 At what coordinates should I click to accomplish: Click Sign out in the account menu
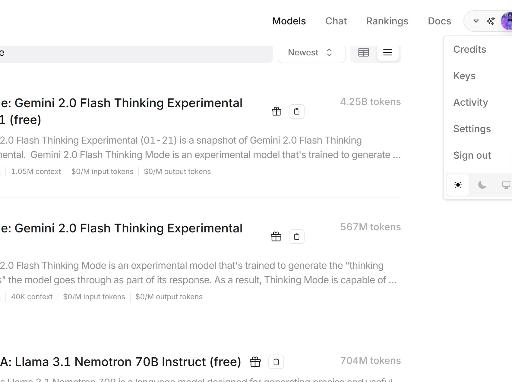tap(472, 155)
